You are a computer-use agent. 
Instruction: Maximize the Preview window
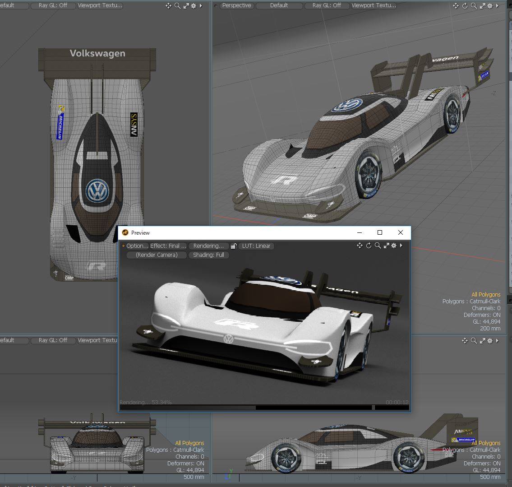point(380,232)
